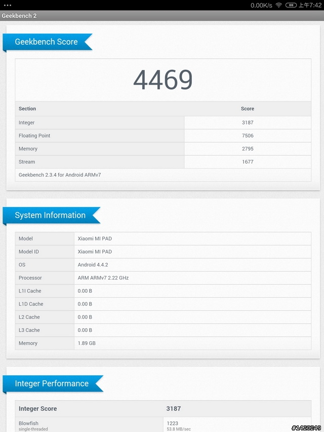324x432 pixels.
Task: Select the Integer section row label
Action: [x=26, y=123]
